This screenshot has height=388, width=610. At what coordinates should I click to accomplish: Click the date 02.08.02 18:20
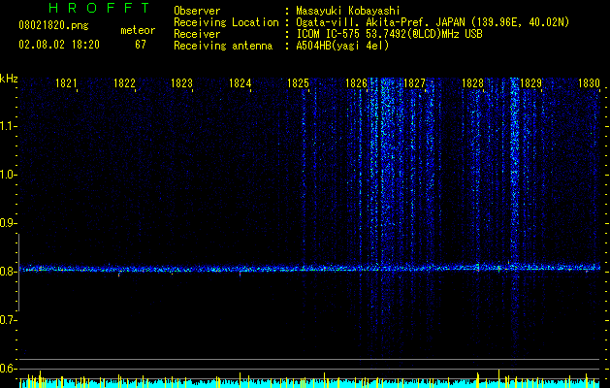coord(59,45)
